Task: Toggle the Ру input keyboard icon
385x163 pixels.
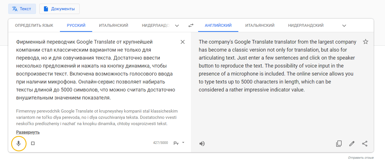Action: 176,143
